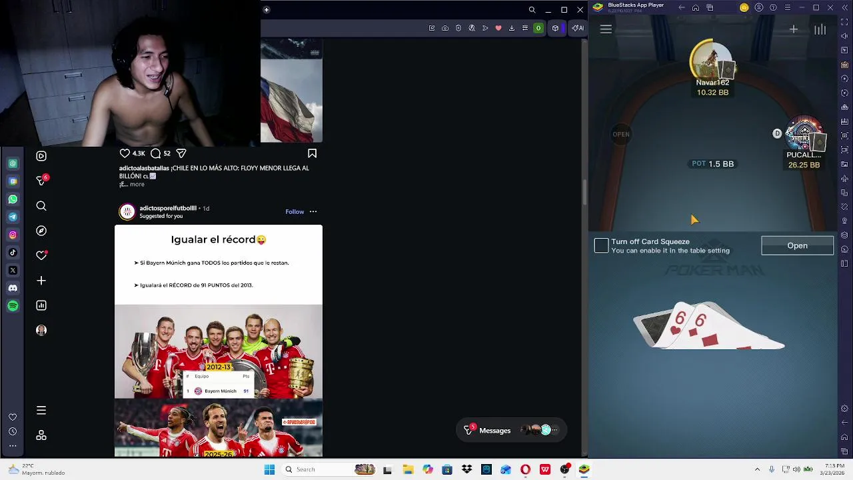The width and height of the screenshot is (853, 480).
Task: Open comments on adictoalasbatallas post
Action: pos(156,153)
